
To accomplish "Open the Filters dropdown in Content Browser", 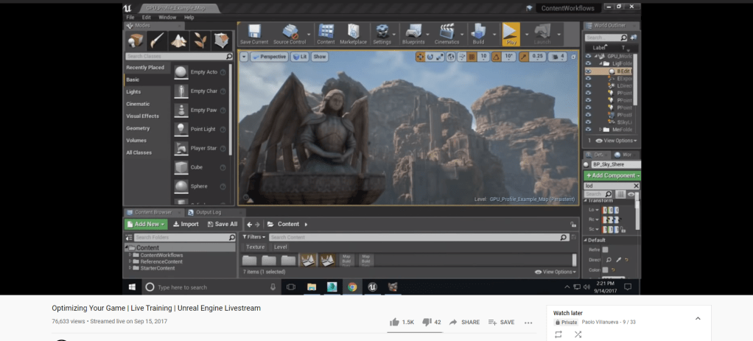I will tap(254, 237).
